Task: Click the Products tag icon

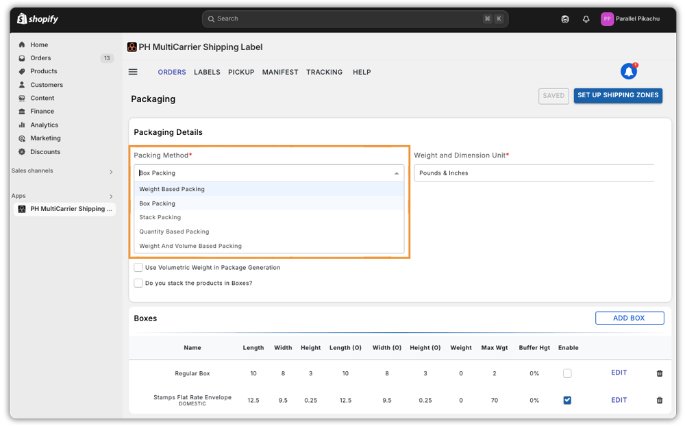Action: (22, 71)
